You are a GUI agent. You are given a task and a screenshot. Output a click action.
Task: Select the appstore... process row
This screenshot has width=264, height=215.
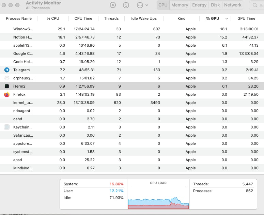click(x=132, y=143)
